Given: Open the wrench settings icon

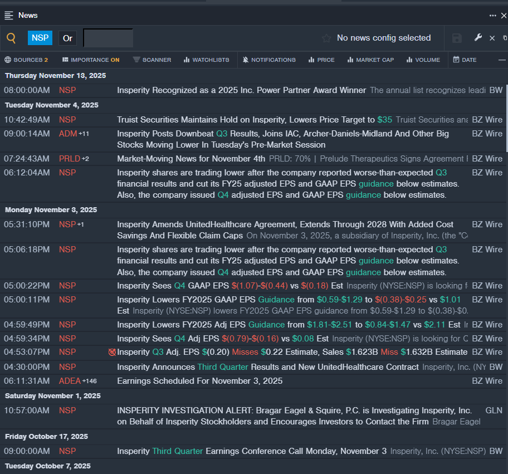Looking at the screenshot, I should point(478,38).
